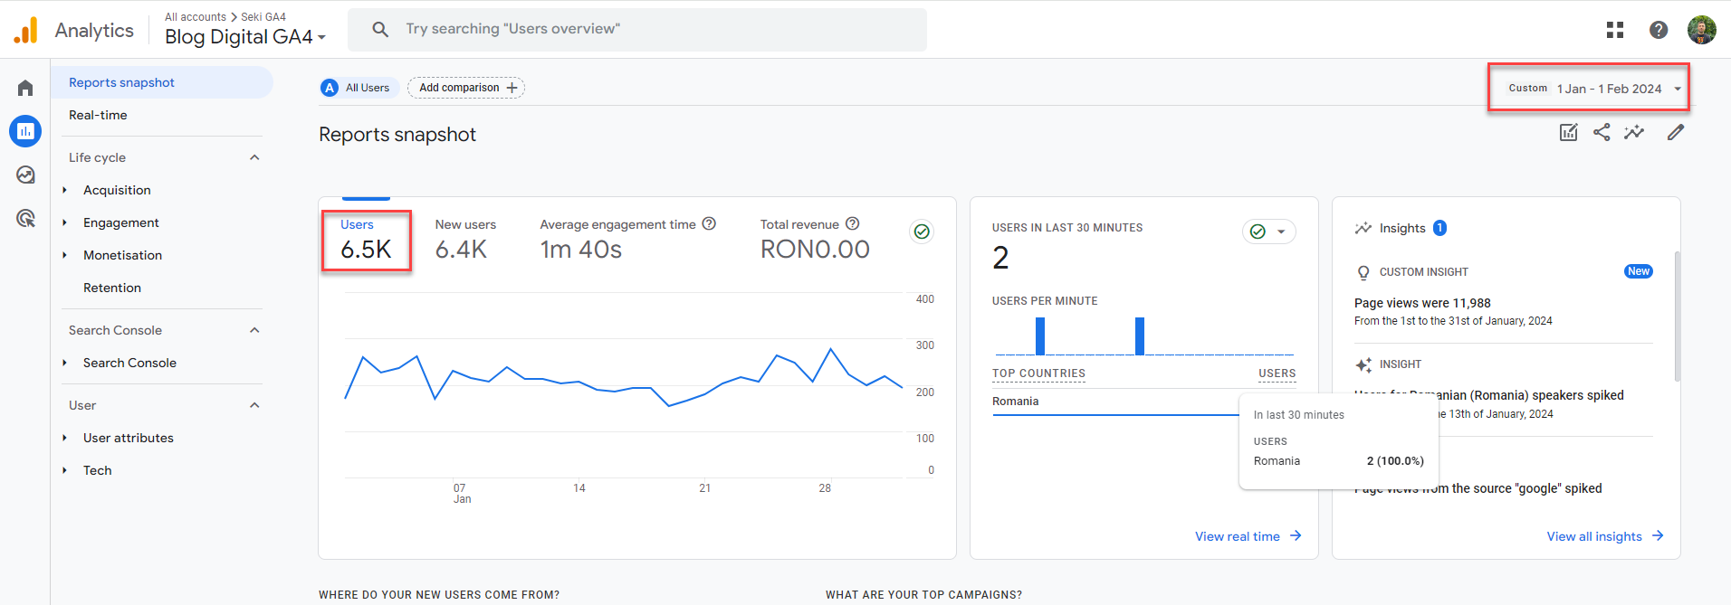The image size is (1731, 605).
Task: Open the Blog Digital GA4 property selector
Action: 244,37
